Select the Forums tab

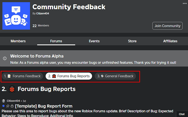(x=56, y=41)
